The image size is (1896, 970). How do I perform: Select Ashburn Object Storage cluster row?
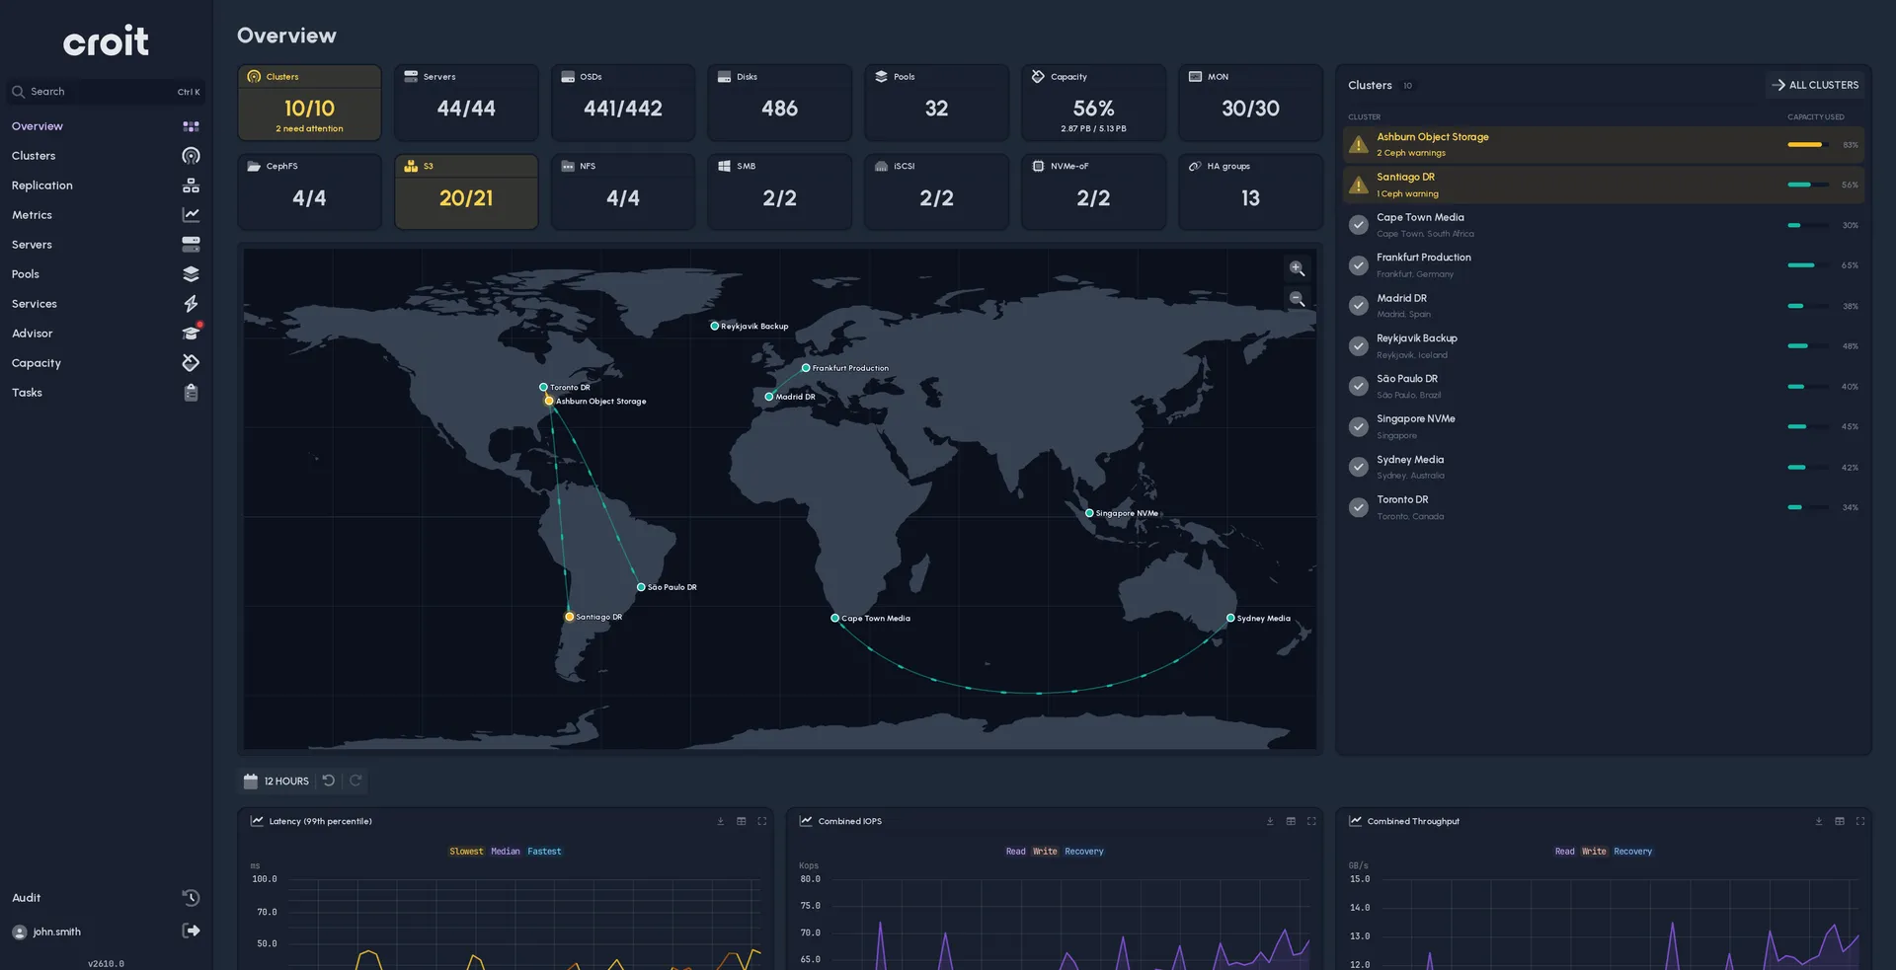coord(1604,145)
